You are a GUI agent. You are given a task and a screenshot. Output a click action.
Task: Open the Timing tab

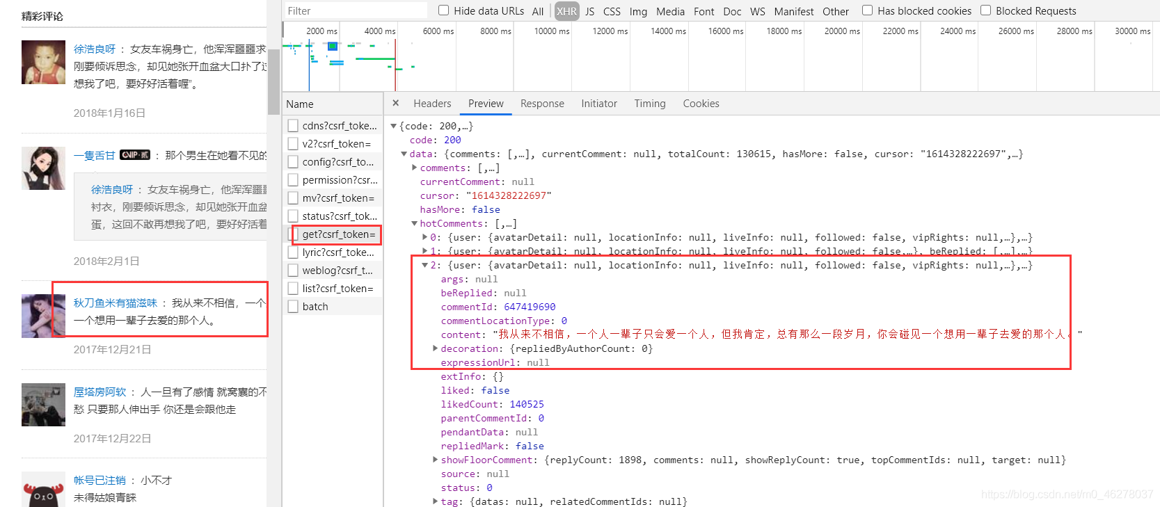pyautogui.click(x=650, y=104)
